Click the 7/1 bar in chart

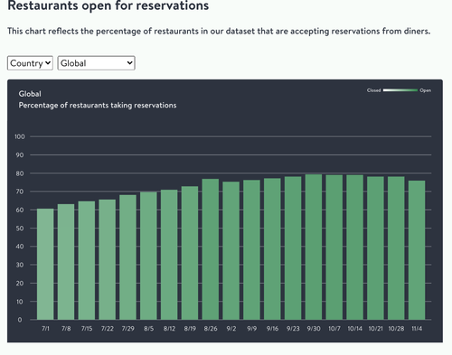click(x=45, y=264)
